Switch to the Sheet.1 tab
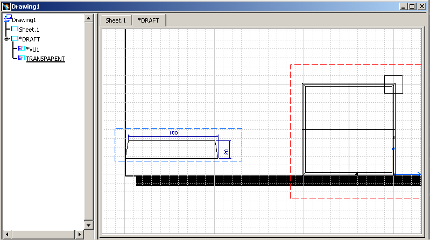Viewport: 430px width, 240px height. (x=116, y=20)
